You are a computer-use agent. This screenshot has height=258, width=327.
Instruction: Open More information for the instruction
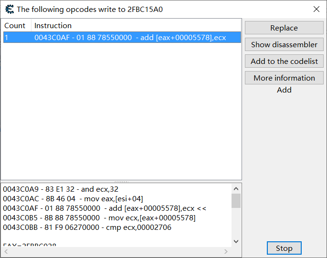(x=284, y=78)
